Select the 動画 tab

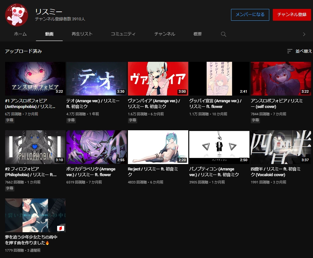click(49, 34)
